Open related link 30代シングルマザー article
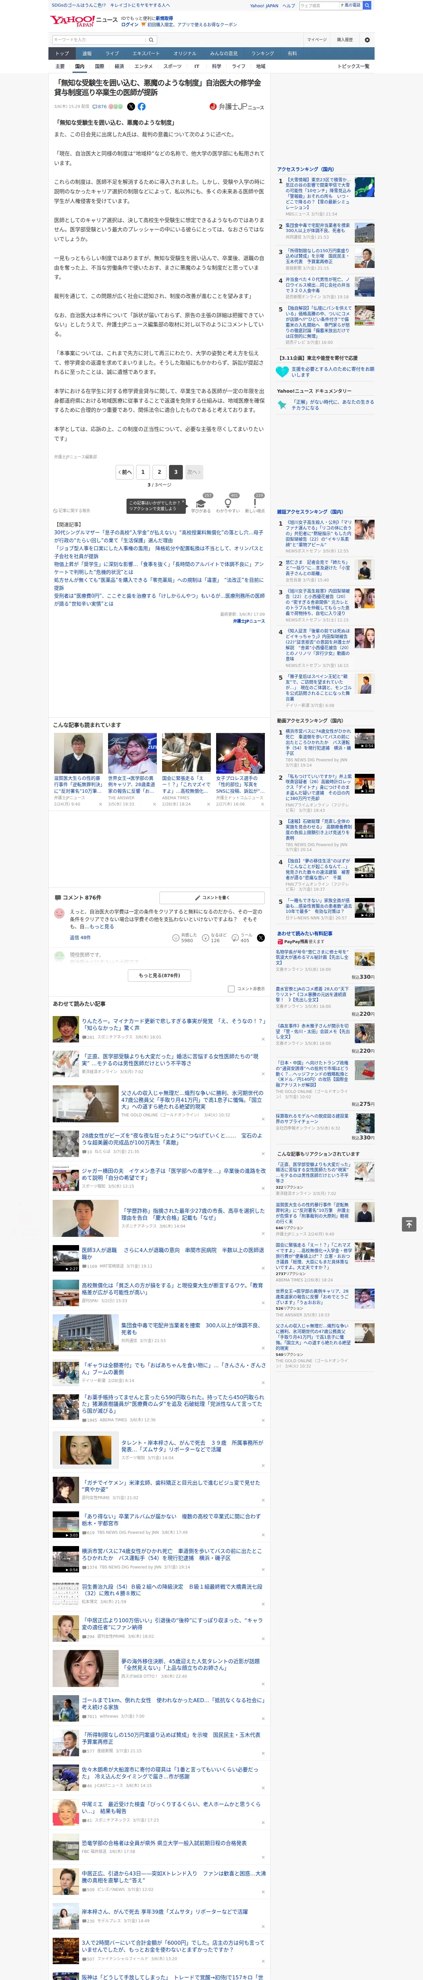 [x=159, y=537]
